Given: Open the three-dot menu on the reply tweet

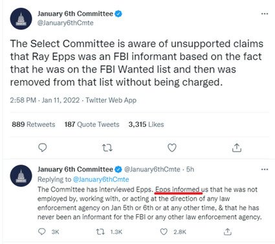Looking at the screenshot, I should tap(265, 170).
